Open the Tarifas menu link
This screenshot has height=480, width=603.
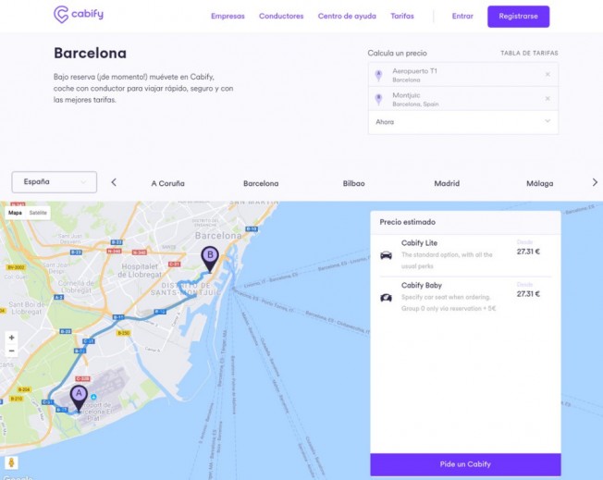click(x=402, y=16)
